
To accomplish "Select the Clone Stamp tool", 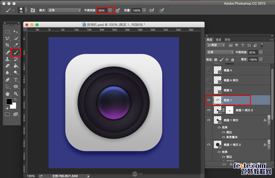I will click(x=7, y=59).
